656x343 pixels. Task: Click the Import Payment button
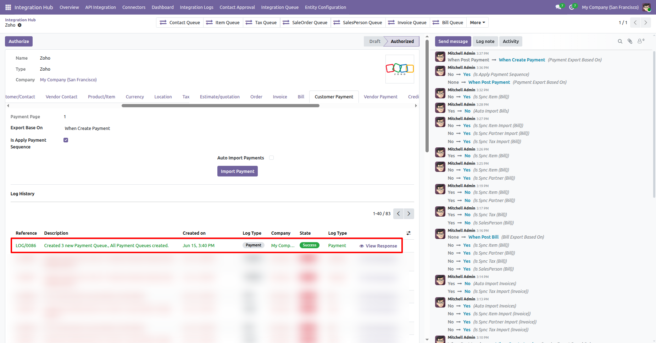click(238, 171)
